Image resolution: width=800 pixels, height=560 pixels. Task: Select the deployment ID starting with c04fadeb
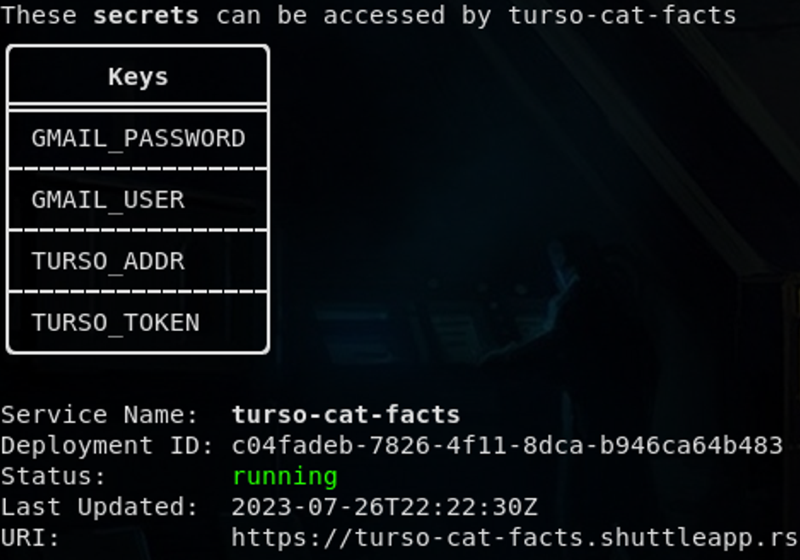point(507,446)
